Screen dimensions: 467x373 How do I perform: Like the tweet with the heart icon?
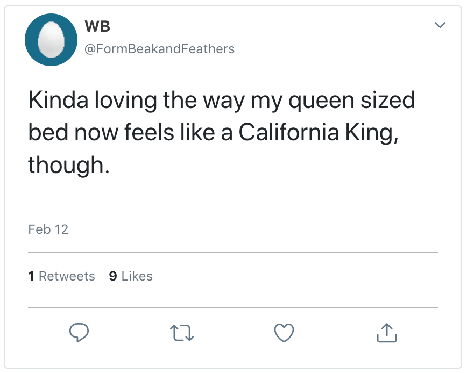point(284,333)
